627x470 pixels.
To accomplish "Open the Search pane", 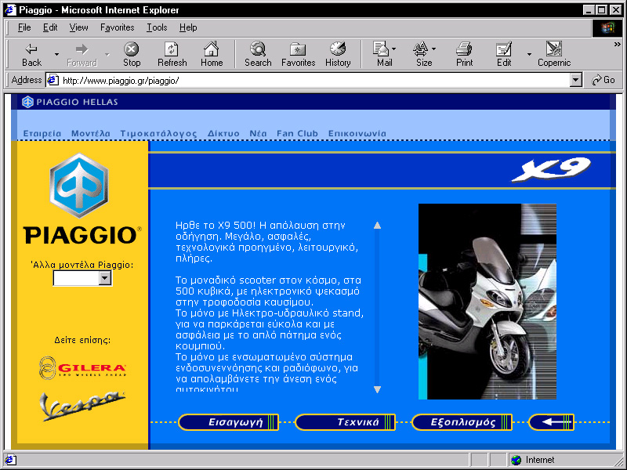I will (258, 55).
